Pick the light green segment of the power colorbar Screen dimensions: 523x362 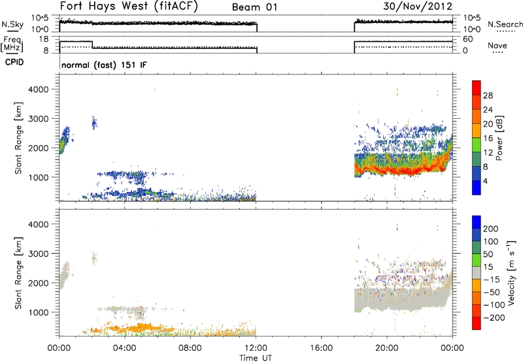[477, 145]
